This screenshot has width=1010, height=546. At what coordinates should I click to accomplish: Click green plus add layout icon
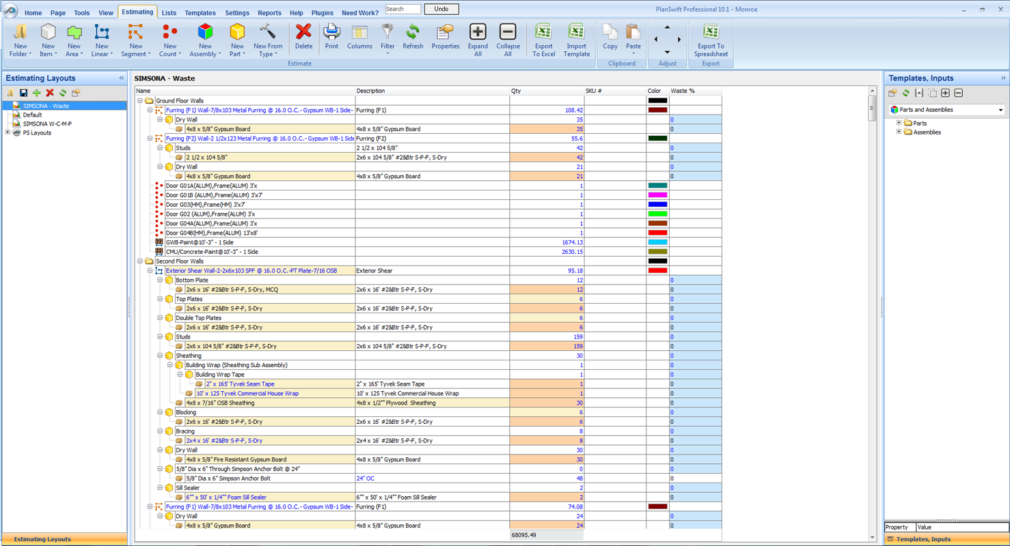[37, 93]
